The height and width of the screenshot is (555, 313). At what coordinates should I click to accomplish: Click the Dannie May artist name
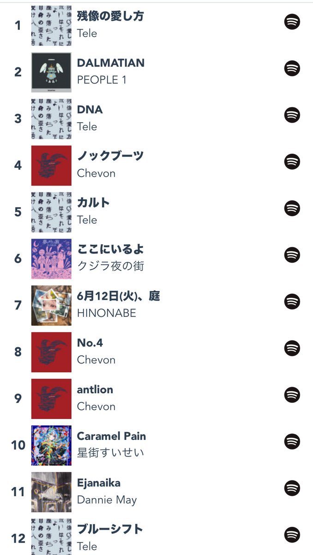pos(107,500)
